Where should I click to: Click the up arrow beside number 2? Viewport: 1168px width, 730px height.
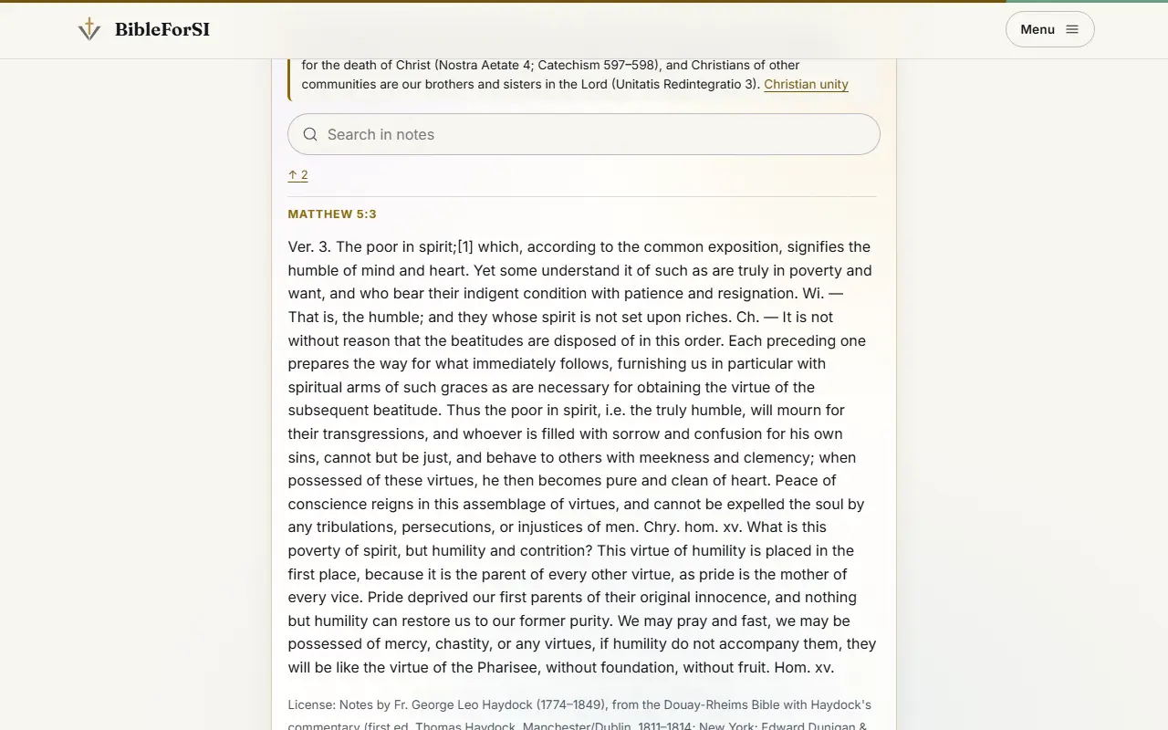293,175
